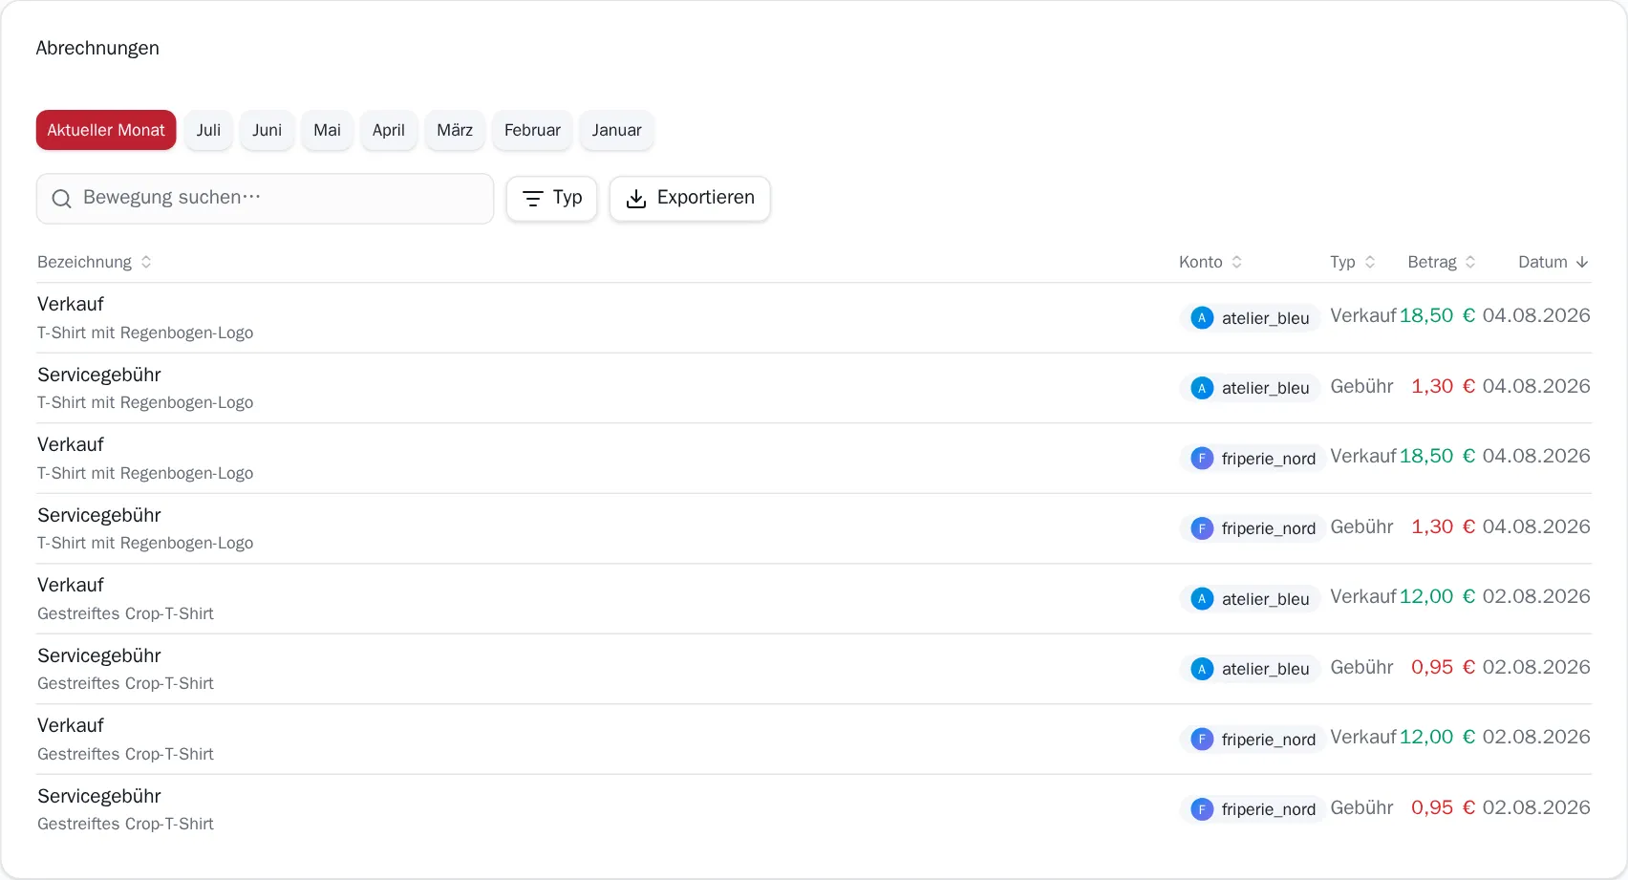This screenshot has width=1628, height=880.
Task: Open the Typ filter dropdown
Action: [x=551, y=199]
